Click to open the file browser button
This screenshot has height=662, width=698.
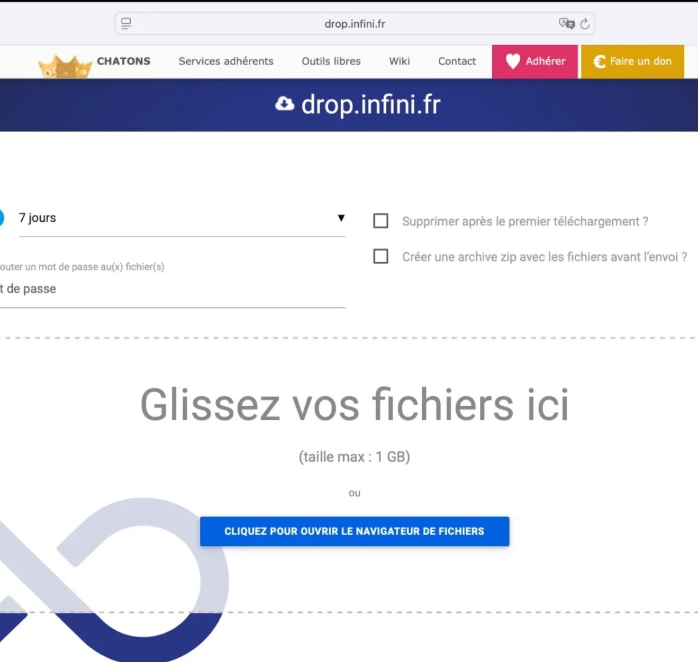355,531
